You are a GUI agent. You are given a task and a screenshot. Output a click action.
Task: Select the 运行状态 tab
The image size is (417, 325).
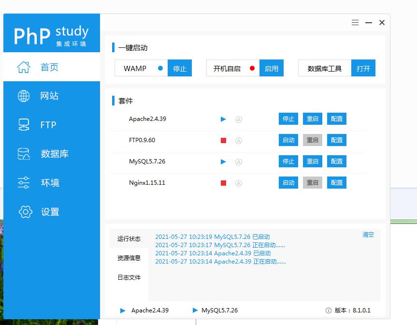point(129,239)
